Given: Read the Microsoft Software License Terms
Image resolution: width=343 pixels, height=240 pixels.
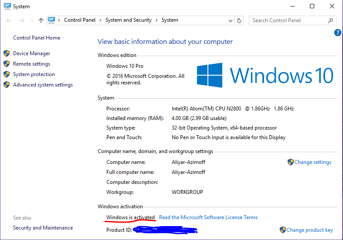Looking at the screenshot, I should coord(208,217).
